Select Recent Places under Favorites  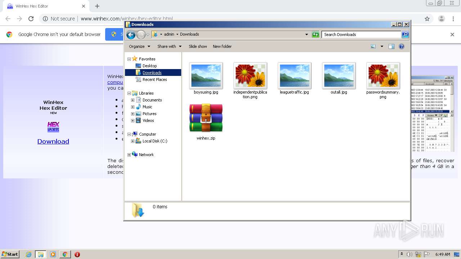tap(155, 79)
